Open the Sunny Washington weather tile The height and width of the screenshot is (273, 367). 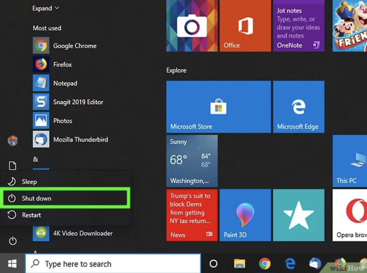point(192,161)
